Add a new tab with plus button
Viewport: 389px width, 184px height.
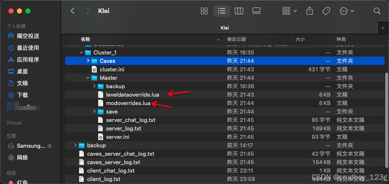point(383,28)
